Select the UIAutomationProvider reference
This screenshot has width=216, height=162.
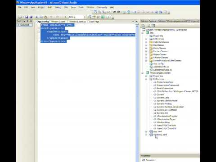pos(167,116)
